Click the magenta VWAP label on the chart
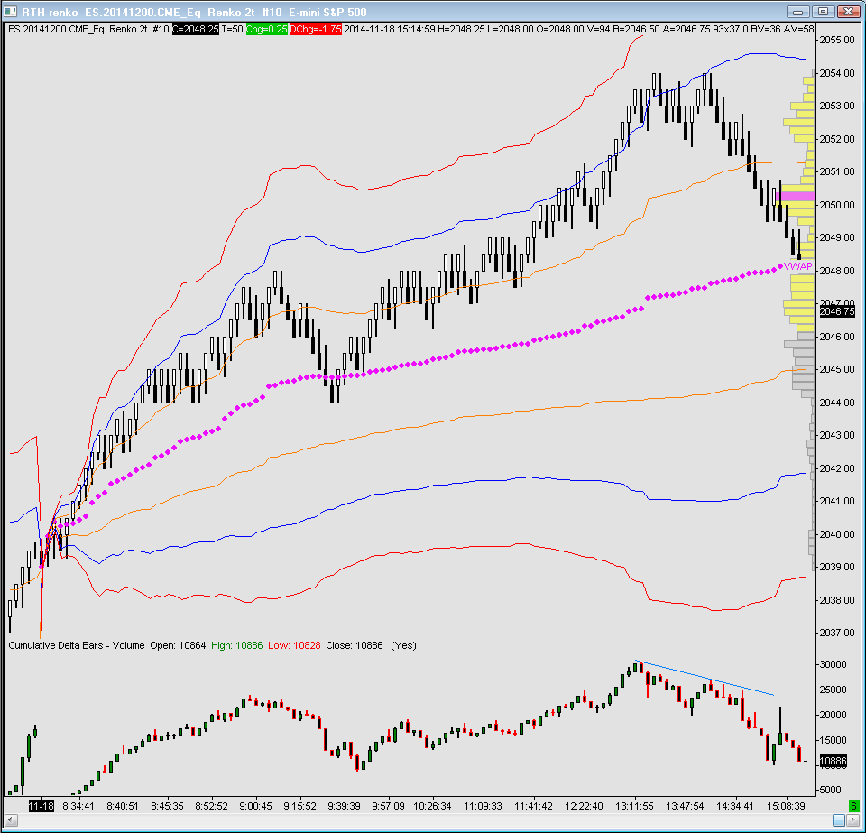 pyautogui.click(x=798, y=266)
